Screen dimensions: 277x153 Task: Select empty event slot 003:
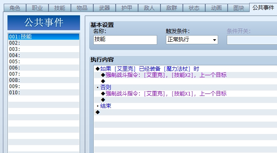(44, 49)
